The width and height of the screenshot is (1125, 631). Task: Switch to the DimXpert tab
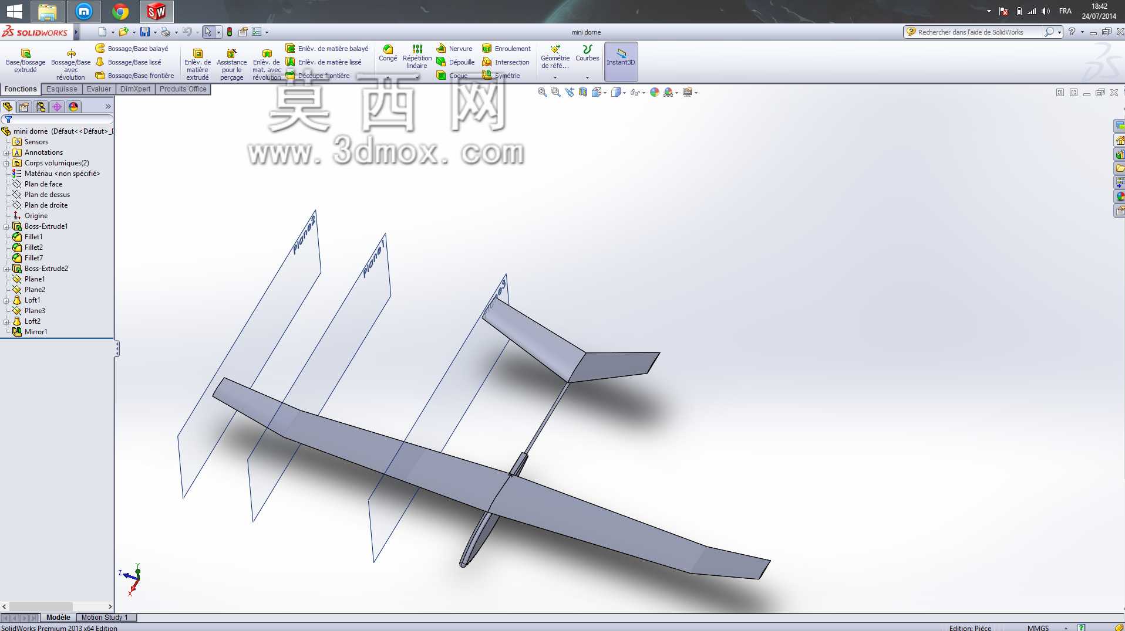click(x=135, y=89)
